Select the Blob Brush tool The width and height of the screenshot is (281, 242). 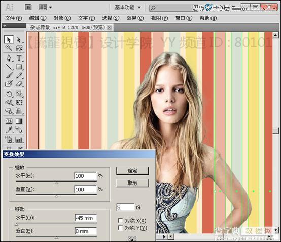coord(9,83)
